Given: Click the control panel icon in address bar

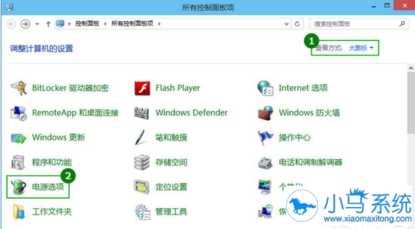Looking at the screenshot, I should [x=60, y=24].
